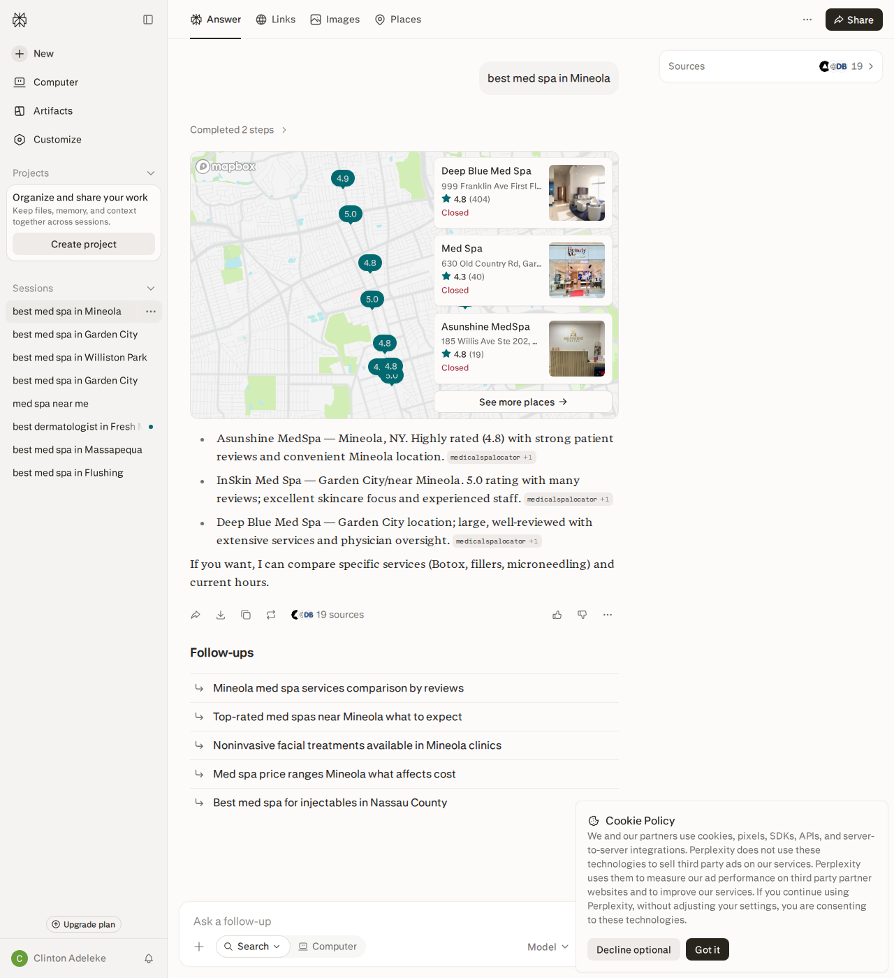Click the thumbs up icon
Screen dimensions: 894x978
click(x=557, y=615)
